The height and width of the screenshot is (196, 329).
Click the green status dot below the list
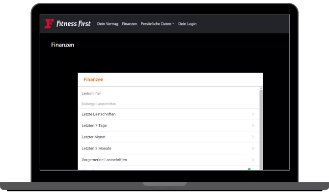(249, 169)
